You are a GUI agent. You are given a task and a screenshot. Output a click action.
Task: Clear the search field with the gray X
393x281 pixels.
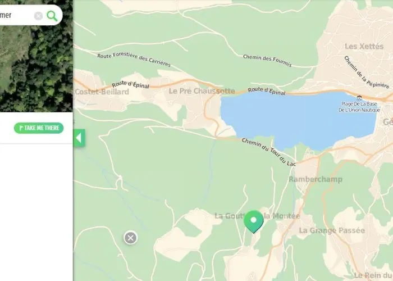point(38,16)
